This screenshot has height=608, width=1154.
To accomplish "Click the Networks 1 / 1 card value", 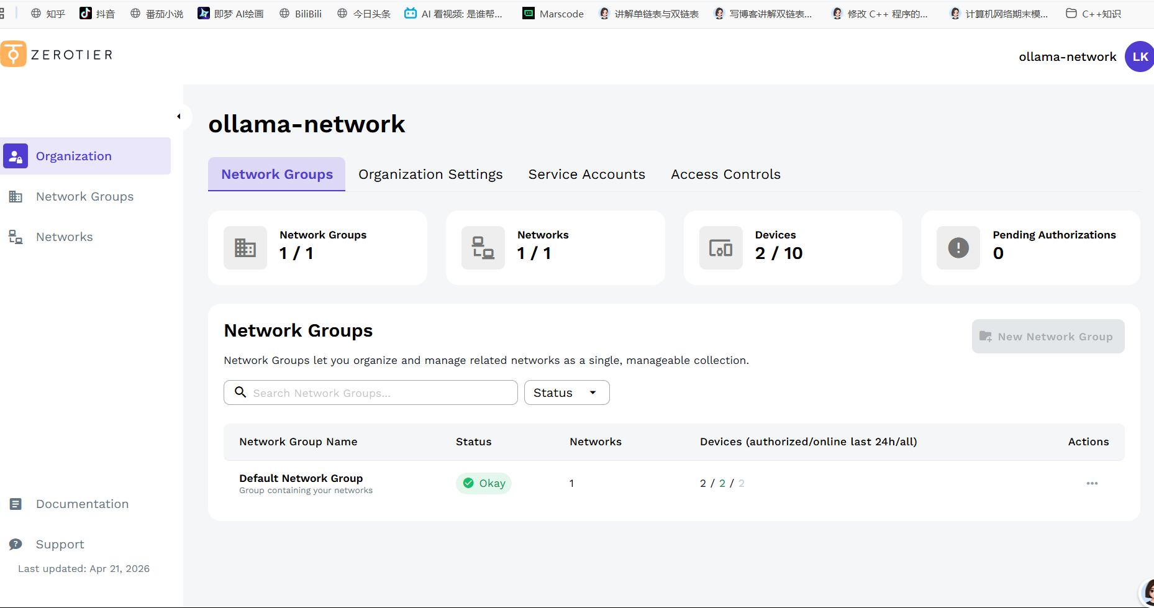I will tap(534, 253).
